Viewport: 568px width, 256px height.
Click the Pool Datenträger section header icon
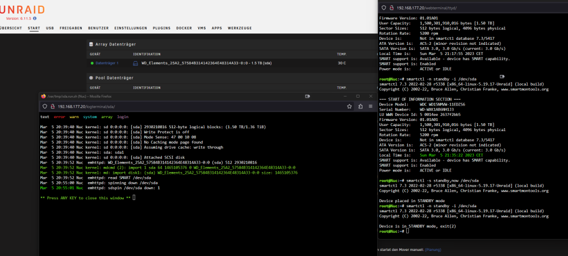(x=91, y=78)
